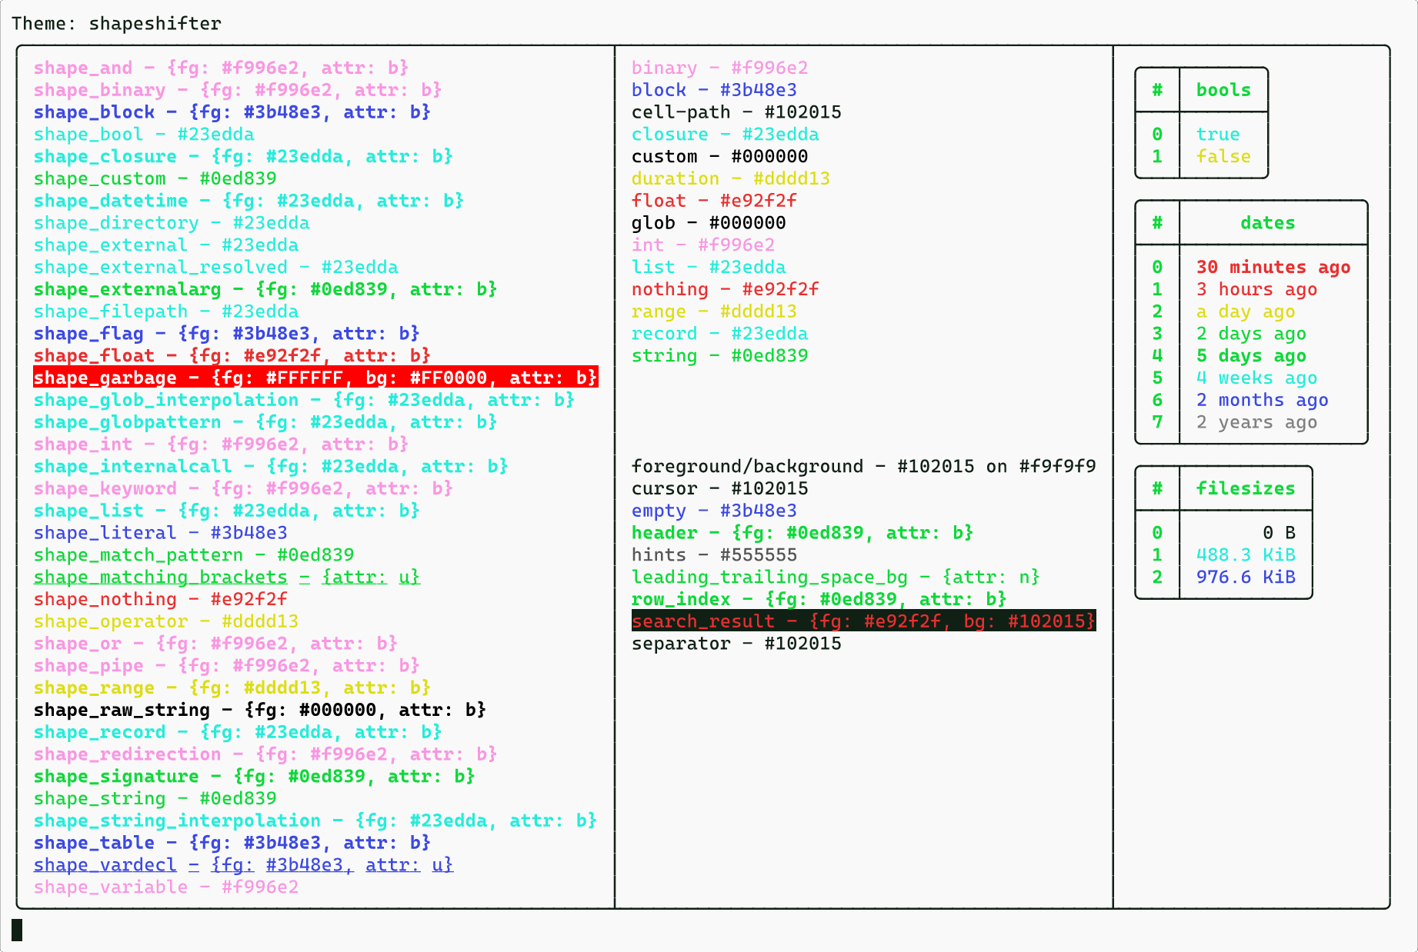Viewport: 1418px width, 952px height.
Task: Select the shape_glob_interpolation line
Action: 304,400
